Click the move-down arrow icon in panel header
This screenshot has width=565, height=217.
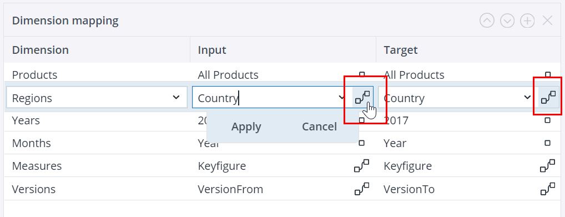click(x=507, y=21)
